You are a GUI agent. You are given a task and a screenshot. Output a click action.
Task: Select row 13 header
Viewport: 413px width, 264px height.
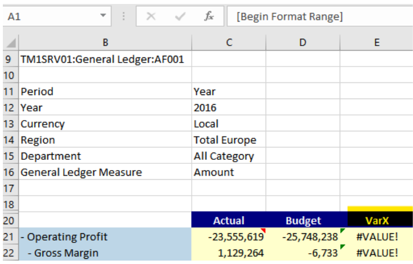click(x=11, y=123)
